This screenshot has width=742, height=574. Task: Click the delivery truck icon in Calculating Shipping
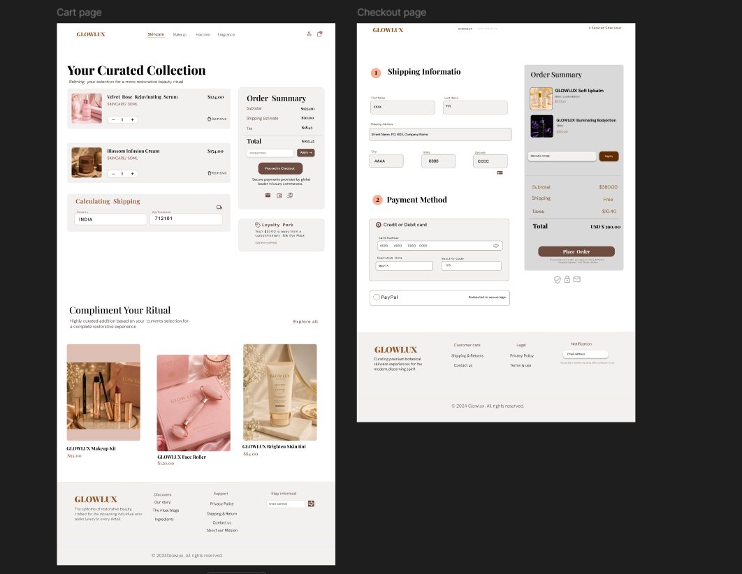click(x=219, y=207)
